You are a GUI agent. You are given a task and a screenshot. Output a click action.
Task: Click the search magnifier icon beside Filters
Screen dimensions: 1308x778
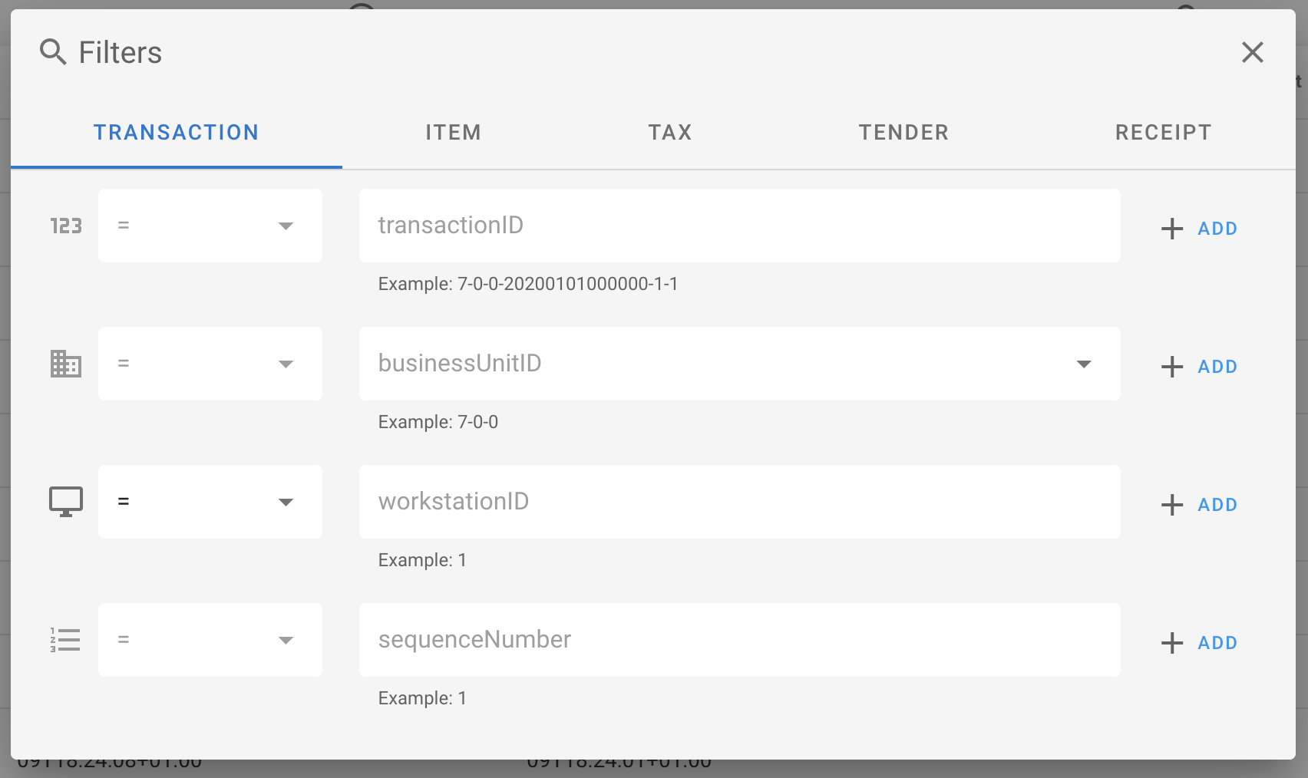point(52,52)
